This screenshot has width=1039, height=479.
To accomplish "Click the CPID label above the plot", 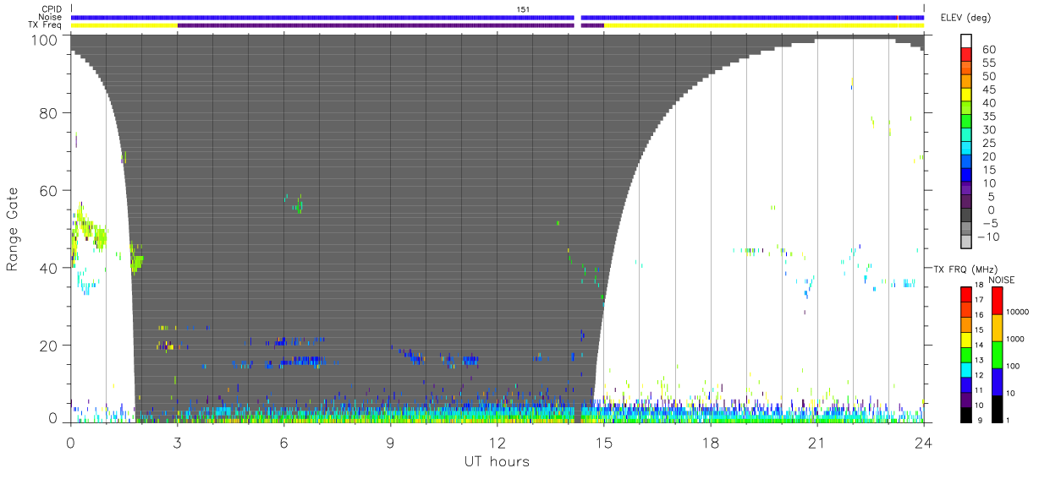I will [52, 9].
